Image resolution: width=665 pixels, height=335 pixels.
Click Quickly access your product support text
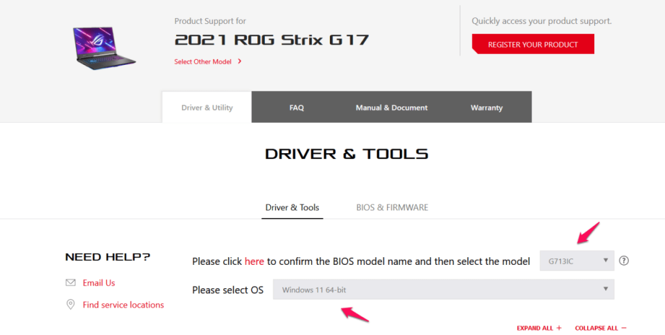[x=542, y=21]
